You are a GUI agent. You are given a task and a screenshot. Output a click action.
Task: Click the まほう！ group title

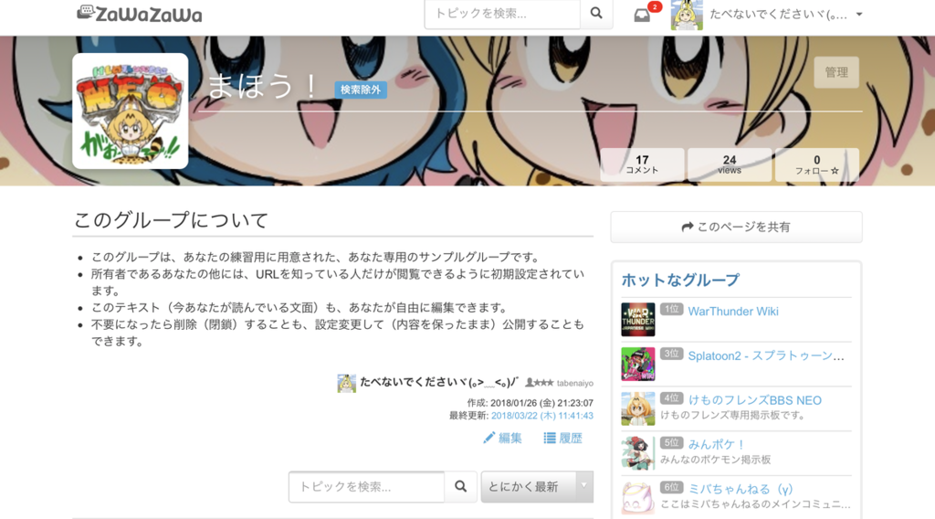[x=263, y=86]
